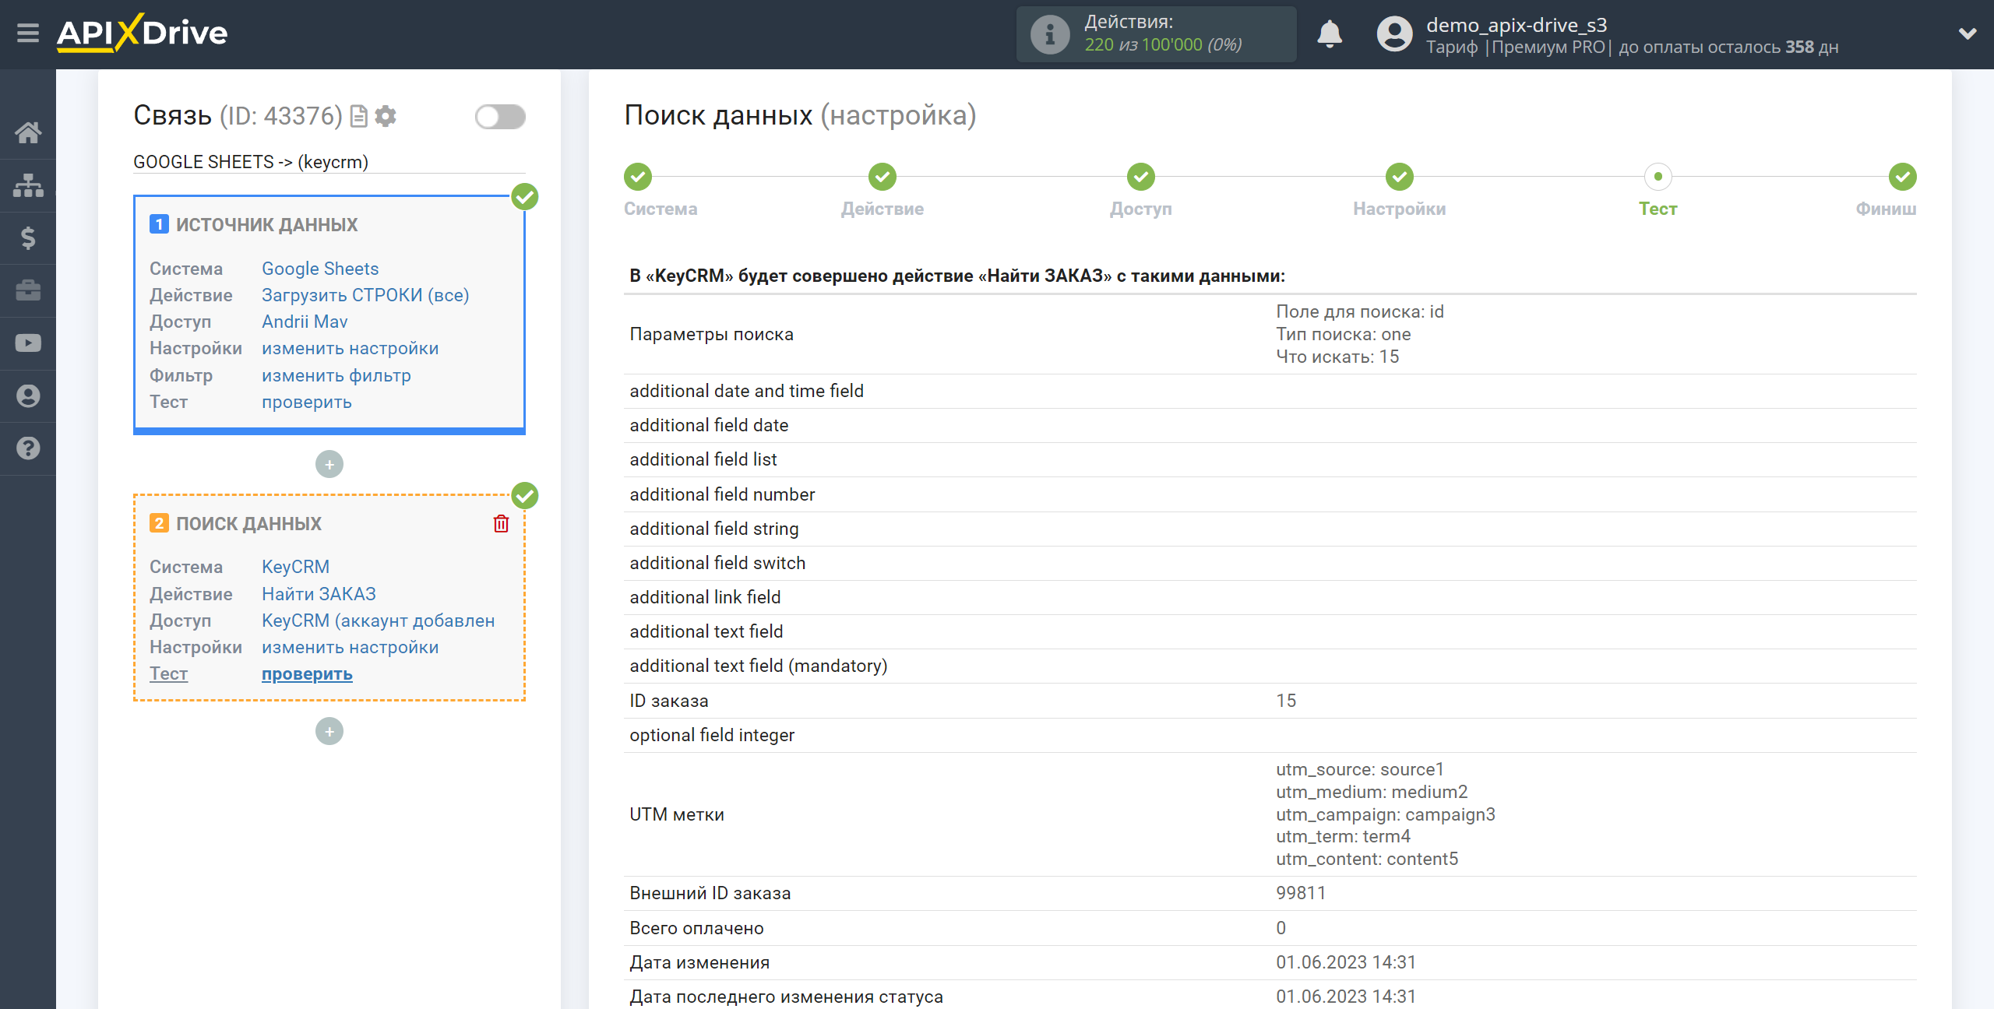1994x1009 pixels.
Task: Click изменить фильтр link
Action: point(336,375)
